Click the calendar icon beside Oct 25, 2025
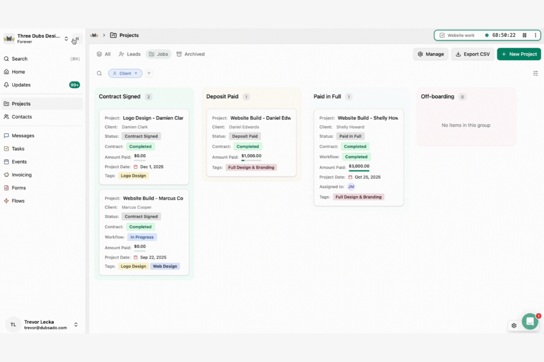The width and height of the screenshot is (544, 362). (350, 177)
